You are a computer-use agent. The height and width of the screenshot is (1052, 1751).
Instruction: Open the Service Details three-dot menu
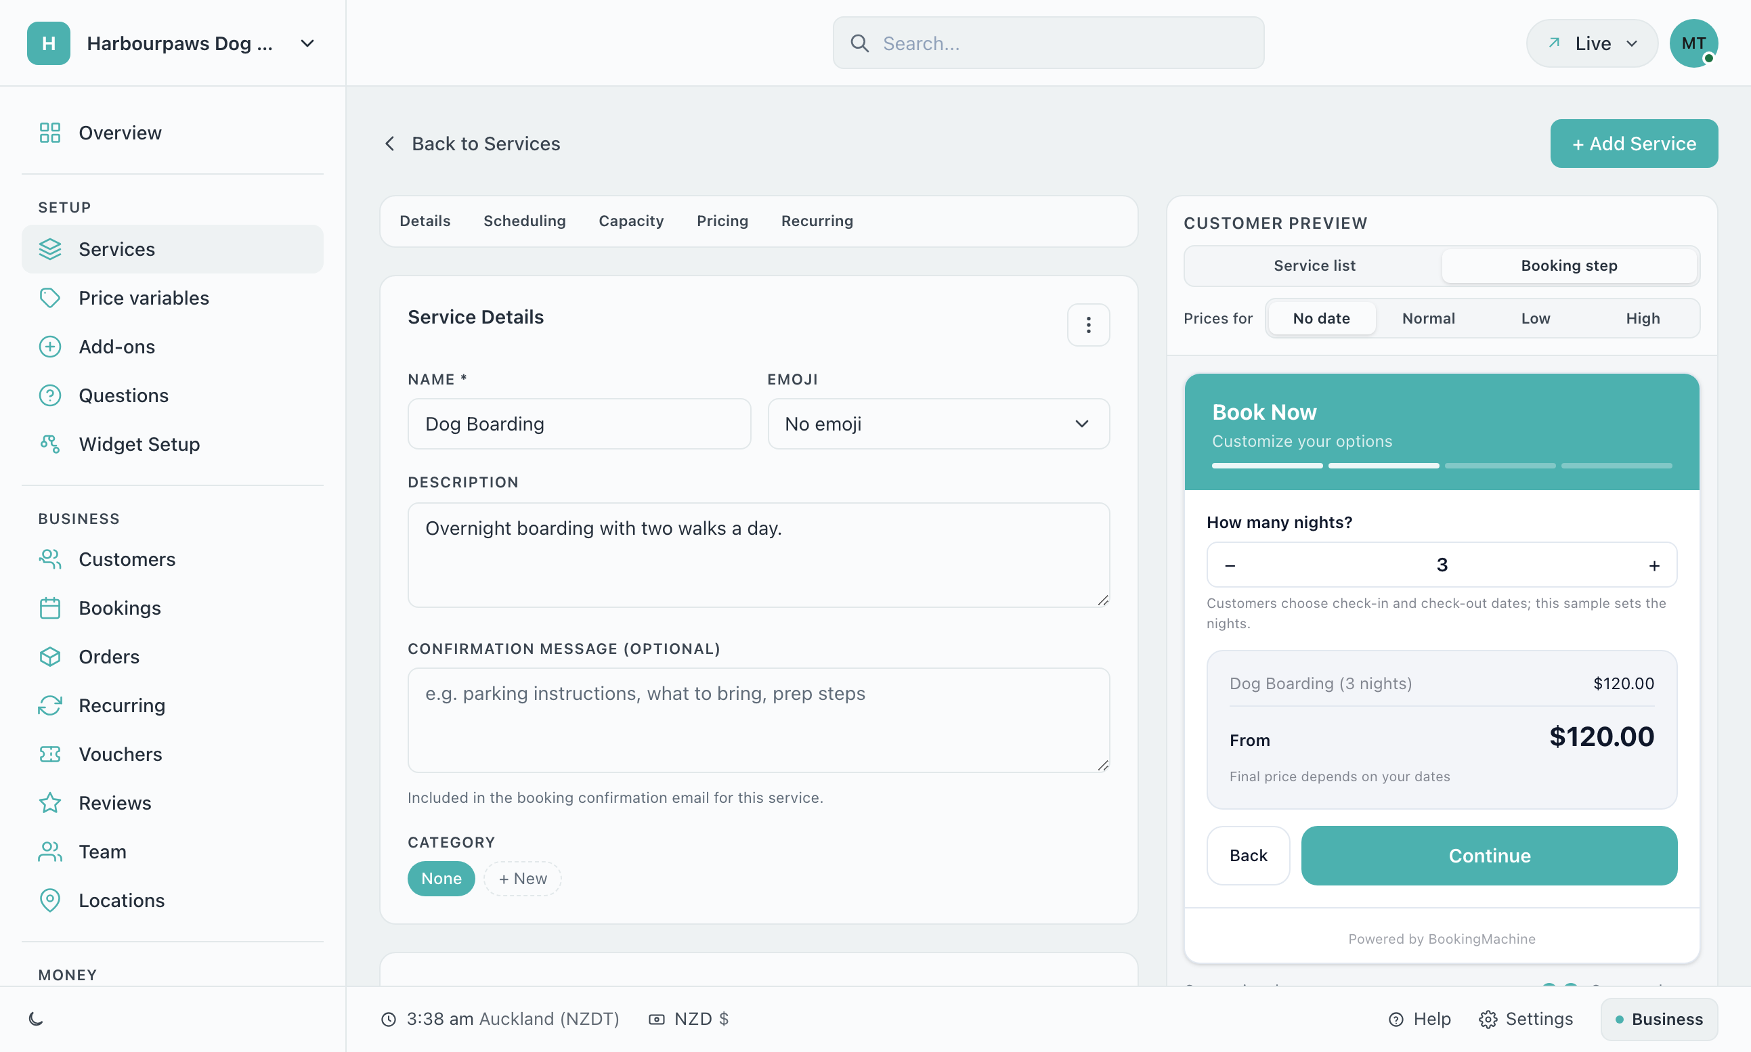point(1088,325)
